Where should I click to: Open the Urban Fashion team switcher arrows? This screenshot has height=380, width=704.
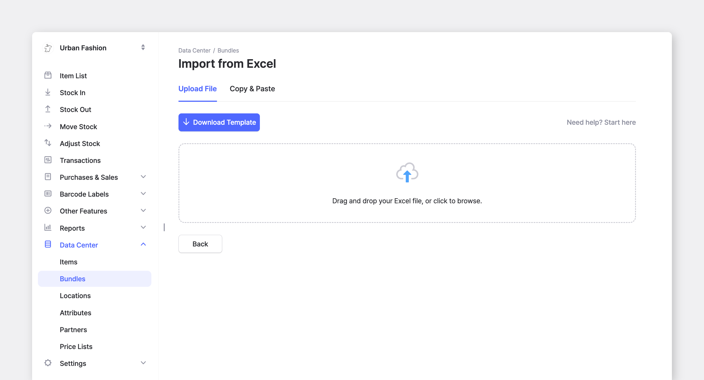(143, 47)
